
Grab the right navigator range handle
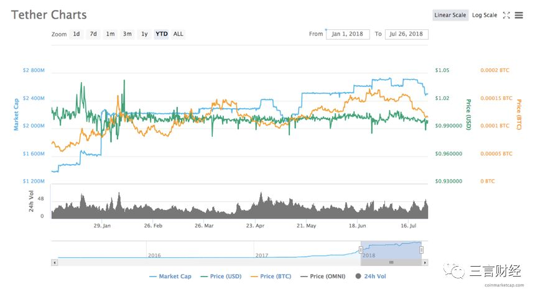(421, 250)
